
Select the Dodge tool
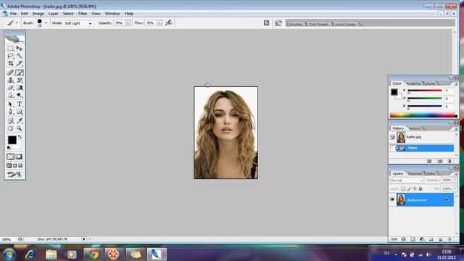click(x=20, y=95)
